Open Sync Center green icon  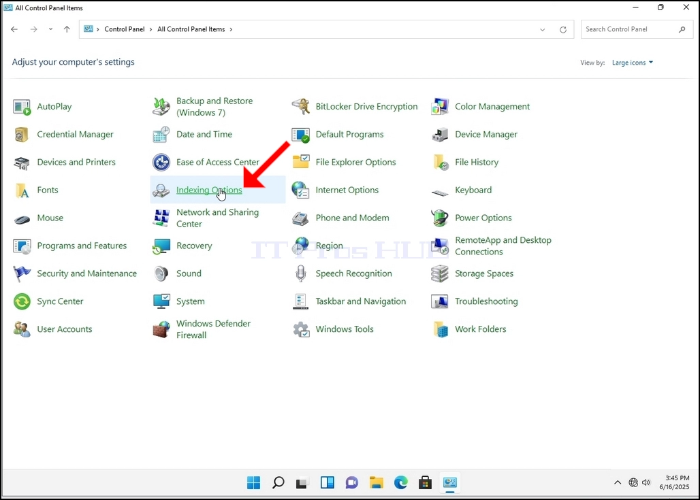point(22,302)
